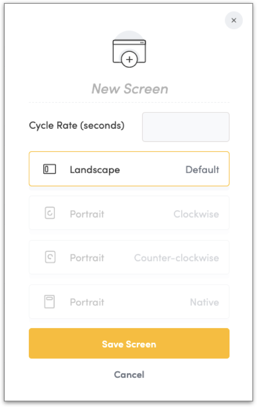Click the Cycle Rate (seconds) label
257x407 pixels.
pos(77,126)
